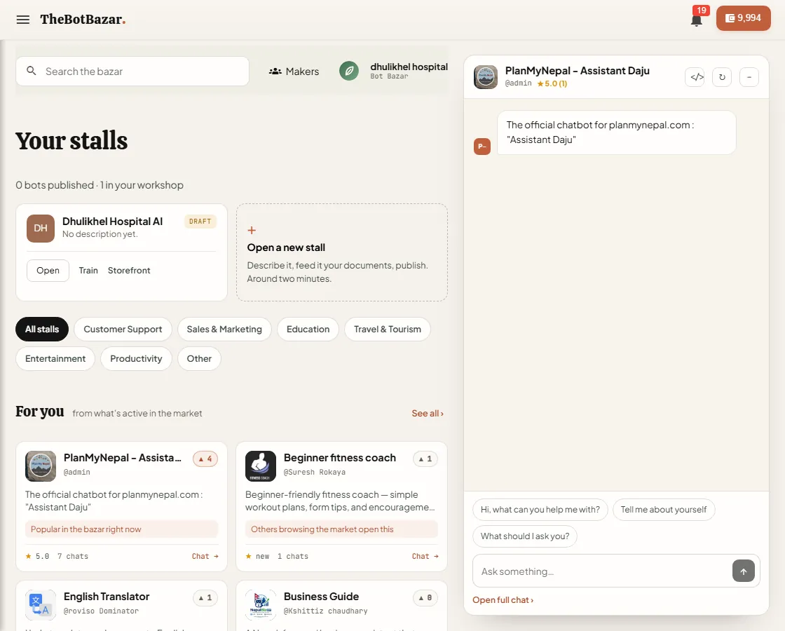
Task: Upvote the Beginner fitness coach bot
Action: coord(425,459)
